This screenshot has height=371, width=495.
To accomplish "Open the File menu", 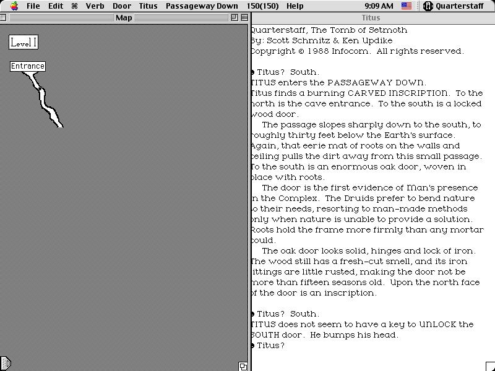I will pyautogui.click(x=33, y=6).
